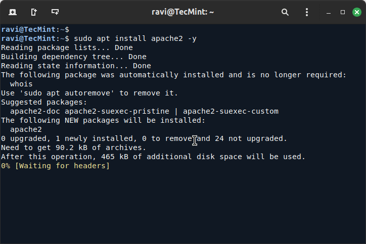Image resolution: width=366 pixels, height=244 pixels.
Task: Minimize the terminal window
Action: coord(330,12)
